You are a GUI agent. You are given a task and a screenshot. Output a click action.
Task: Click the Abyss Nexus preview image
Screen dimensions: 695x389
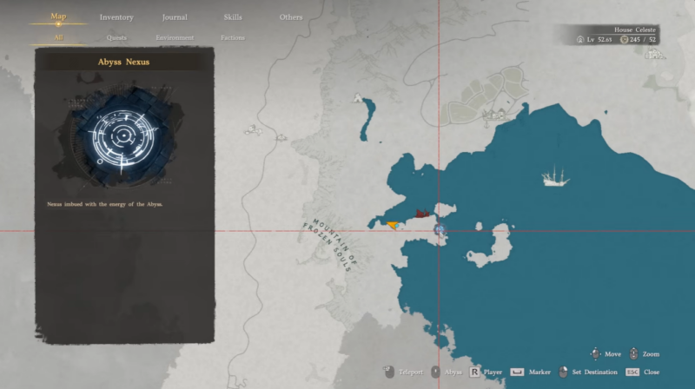[x=123, y=135]
